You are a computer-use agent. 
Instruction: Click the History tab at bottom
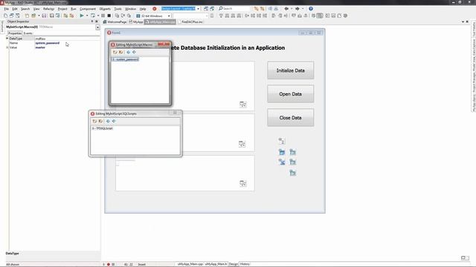[245, 264]
